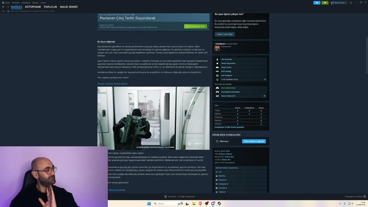Viewport: 368px width, 207px height.
Task: Click the Discord icon in links list
Action: coord(216,180)
